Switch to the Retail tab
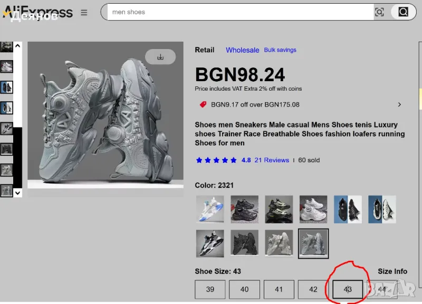 [205, 50]
